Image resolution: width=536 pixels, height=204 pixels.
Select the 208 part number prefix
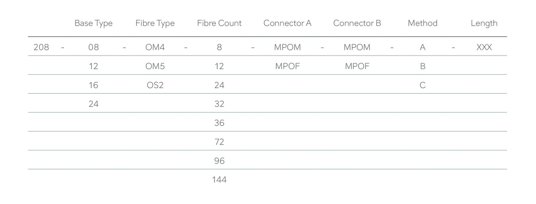[41, 47]
